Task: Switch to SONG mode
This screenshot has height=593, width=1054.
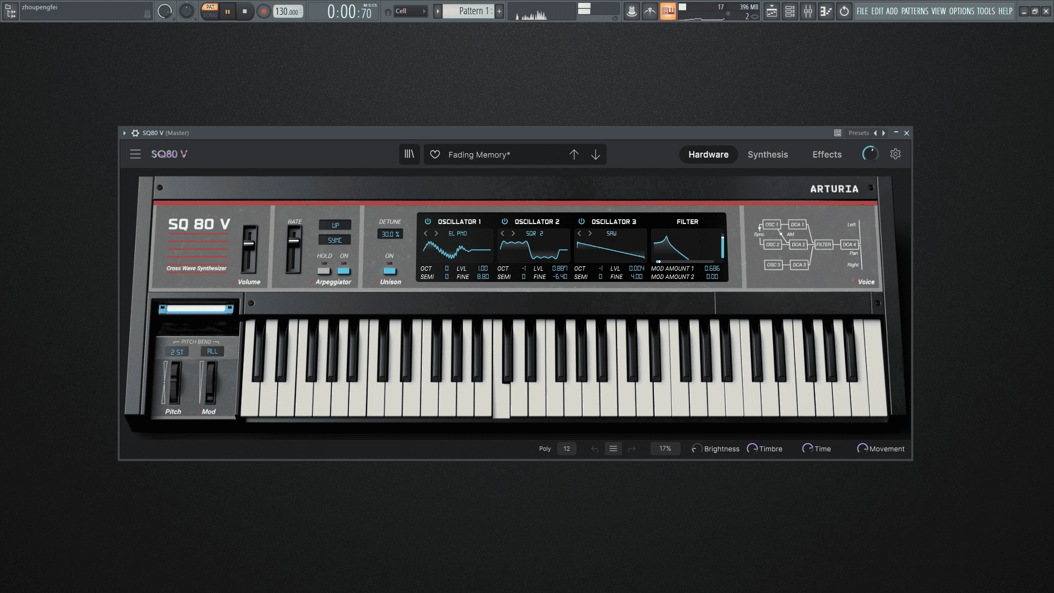Action: pos(210,15)
